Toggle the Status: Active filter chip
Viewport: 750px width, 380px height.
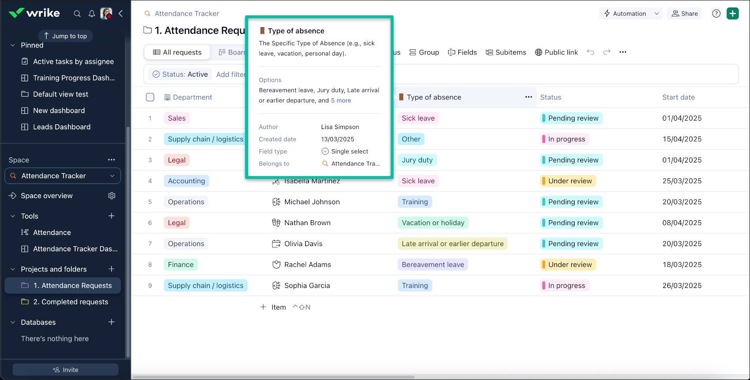coord(180,74)
